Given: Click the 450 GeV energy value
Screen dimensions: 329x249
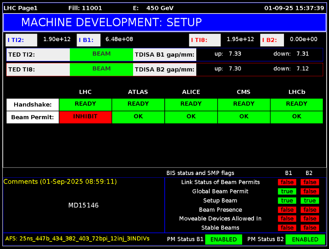Looking at the screenshot, I should pyautogui.click(x=160, y=8).
